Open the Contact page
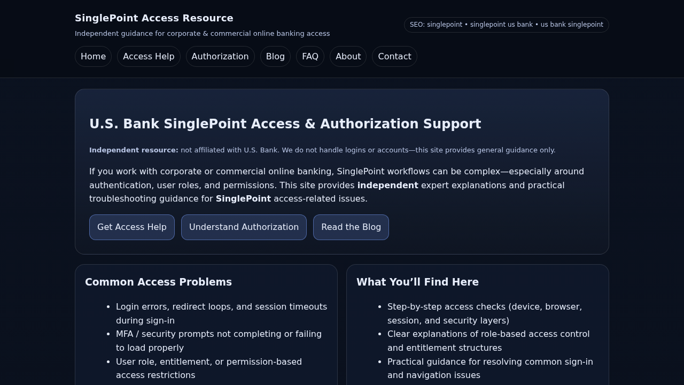This screenshot has height=385, width=684. (x=394, y=56)
